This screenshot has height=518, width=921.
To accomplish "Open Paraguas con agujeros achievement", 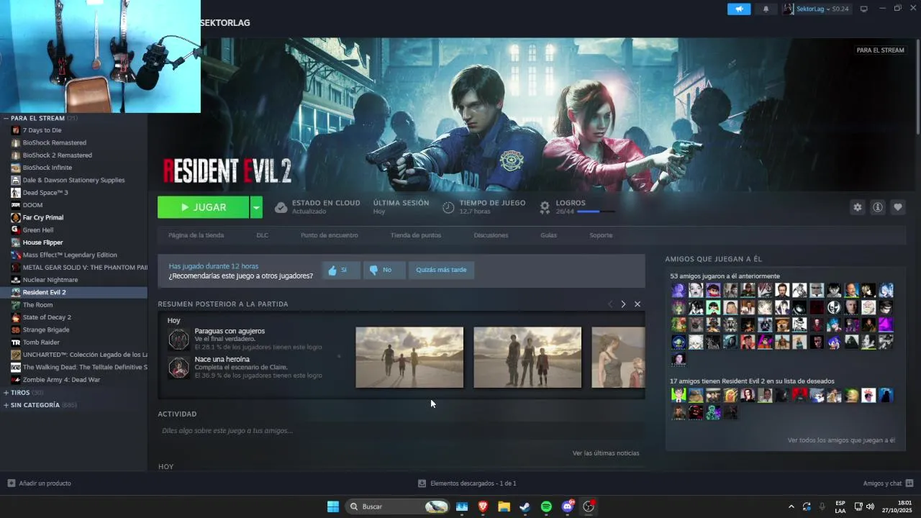I will tap(245, 339).
